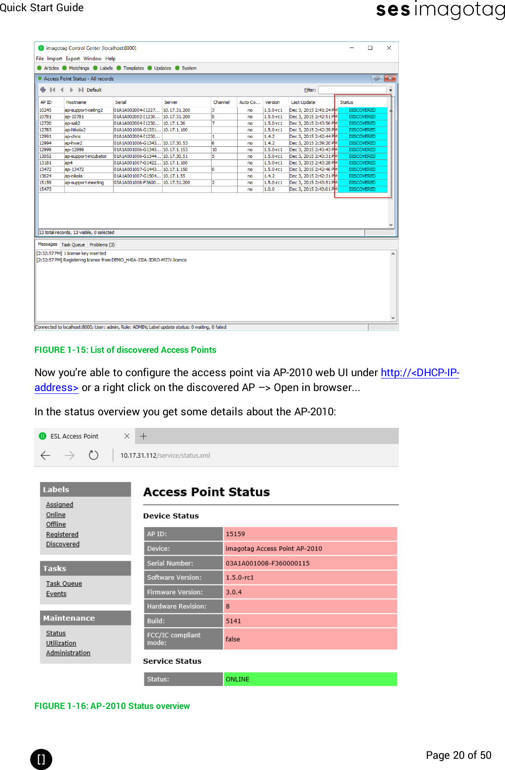Open the Events link under Tasks
Image resolution: width=505 pixels, height=770 pixels.
pos(56,594)
